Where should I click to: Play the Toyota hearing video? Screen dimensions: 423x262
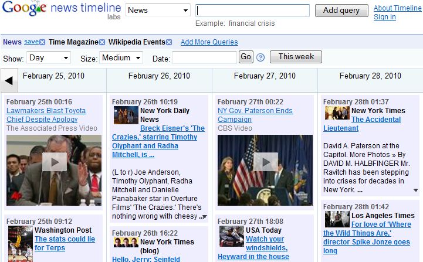tap(55, 162)
